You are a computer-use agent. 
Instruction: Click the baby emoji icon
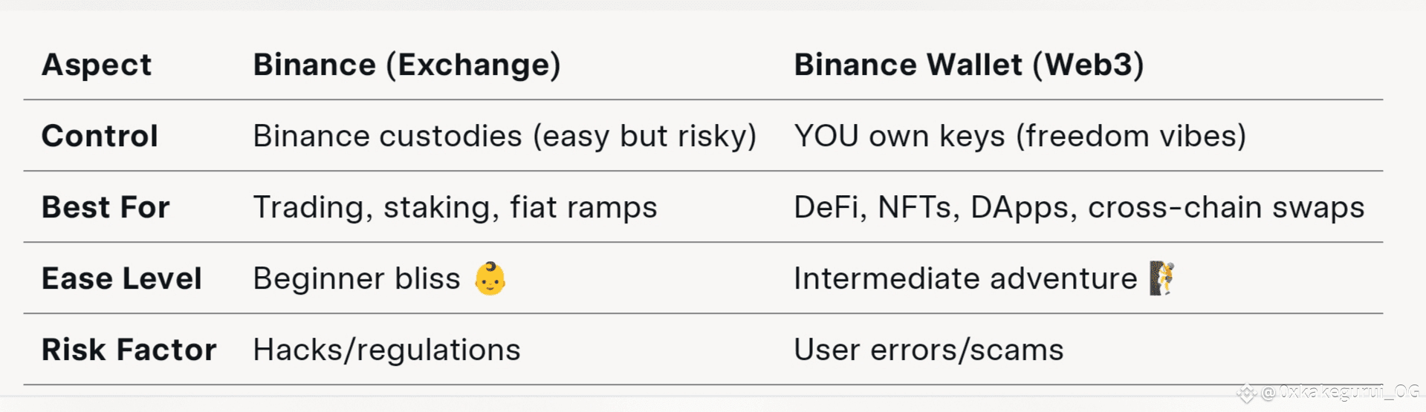pos(490,279)
